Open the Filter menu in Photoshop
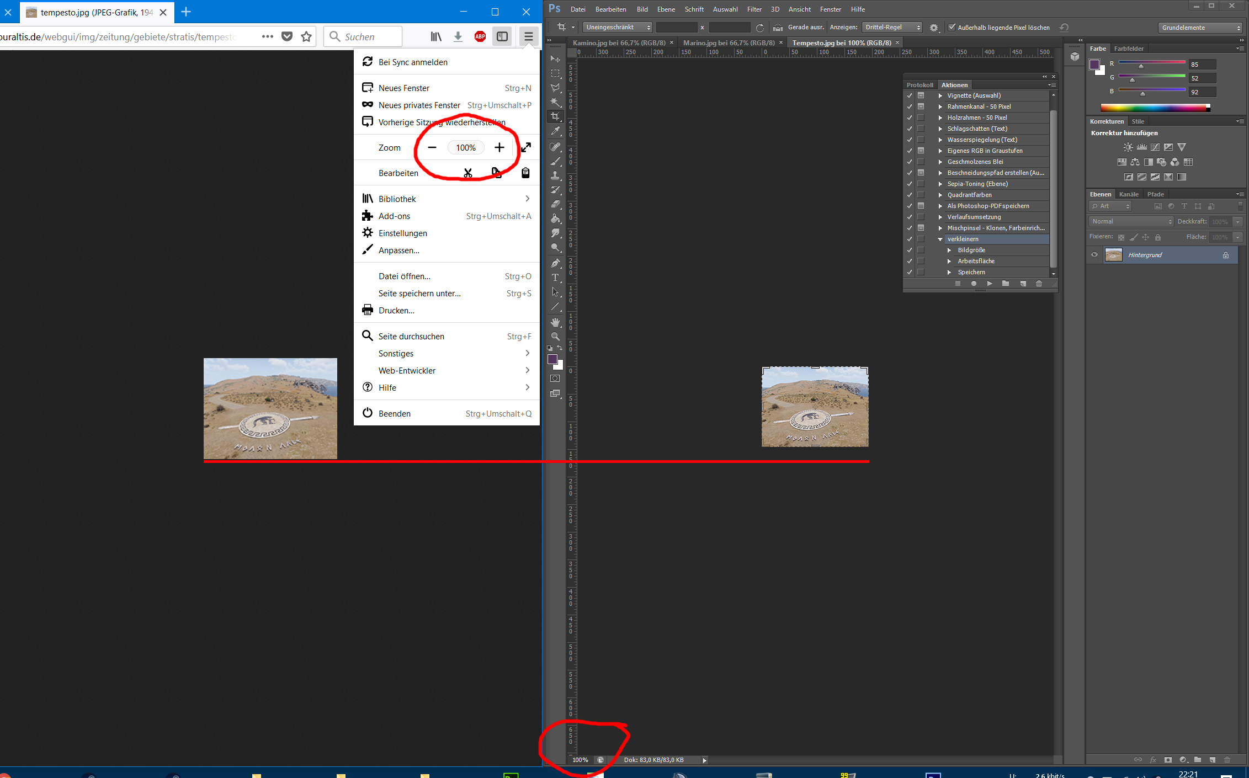This screenshot has height=778, width=1249. pos(754,9)
